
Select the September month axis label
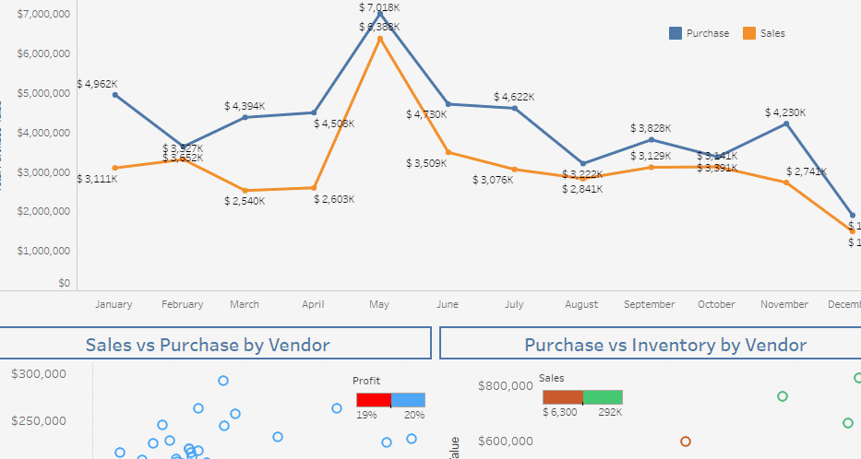tap(649, 304)
